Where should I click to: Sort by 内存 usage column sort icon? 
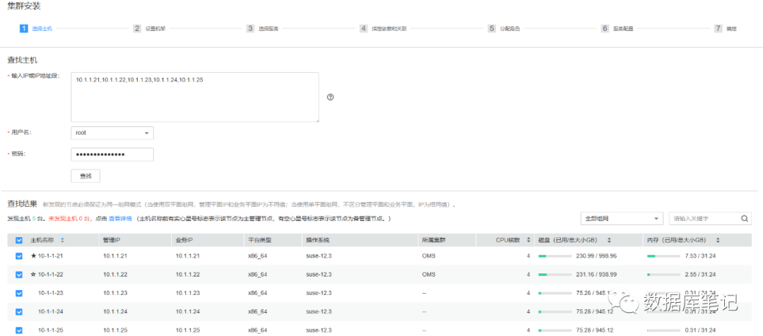pos(718,240)
